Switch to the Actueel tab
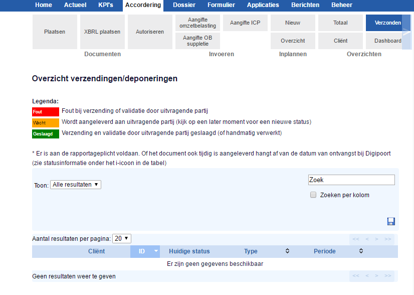The height and width of the screenshot is (295, 414). (x=75, y=5)
